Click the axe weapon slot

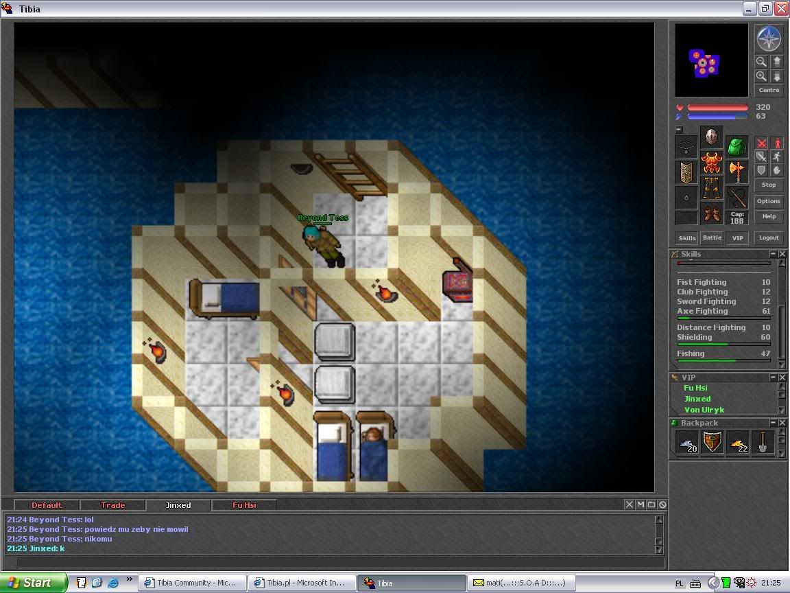click(x=737, y=171)
